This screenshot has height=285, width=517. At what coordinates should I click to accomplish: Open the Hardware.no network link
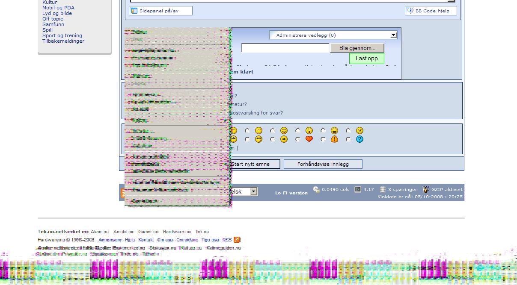(x=177, y=232)
